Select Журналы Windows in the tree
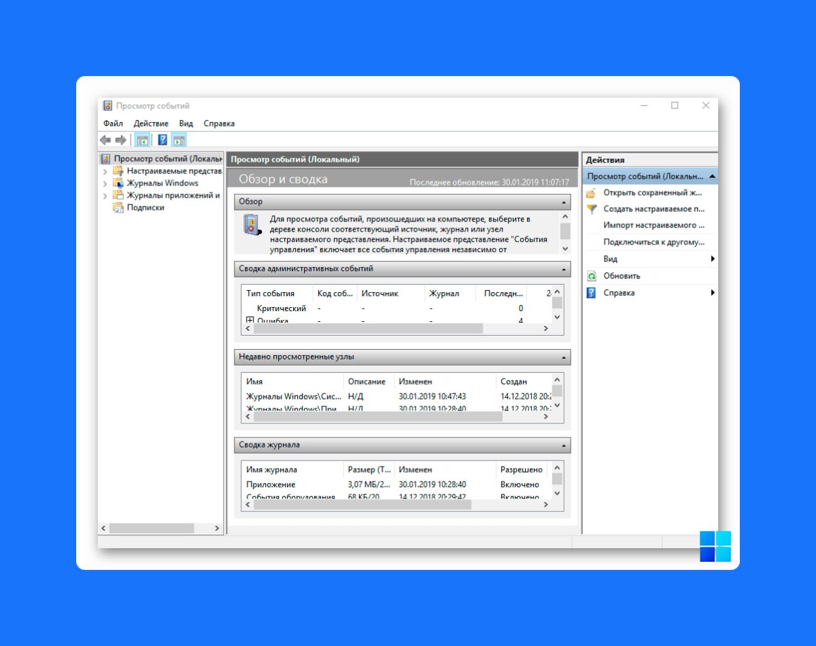The width and height of the screenshot is (816, 646). coord(163,183)
